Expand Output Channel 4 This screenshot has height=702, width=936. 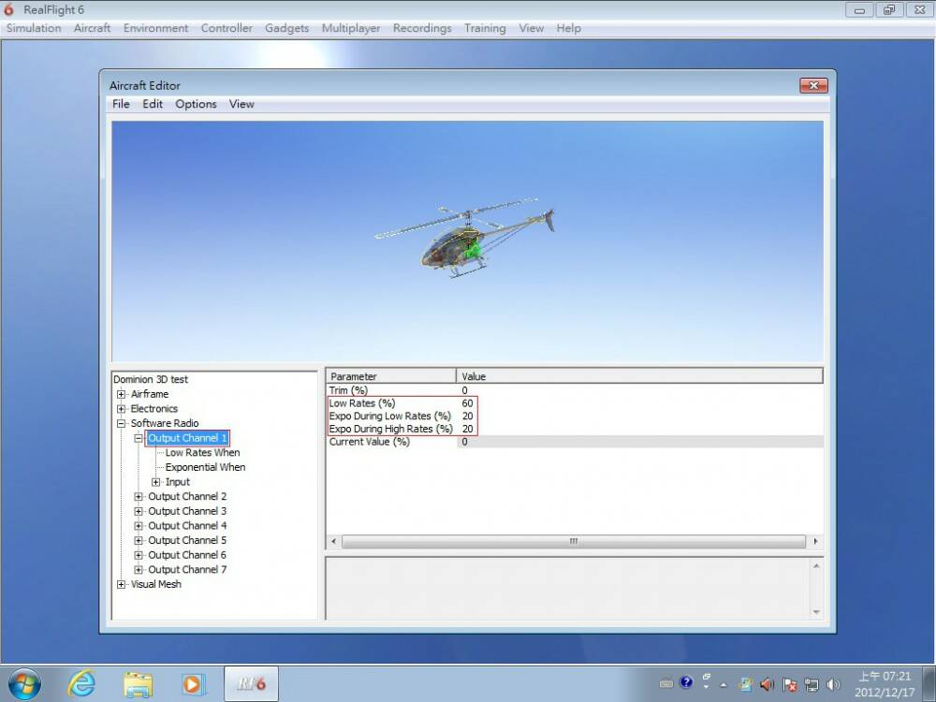[139, 526]
